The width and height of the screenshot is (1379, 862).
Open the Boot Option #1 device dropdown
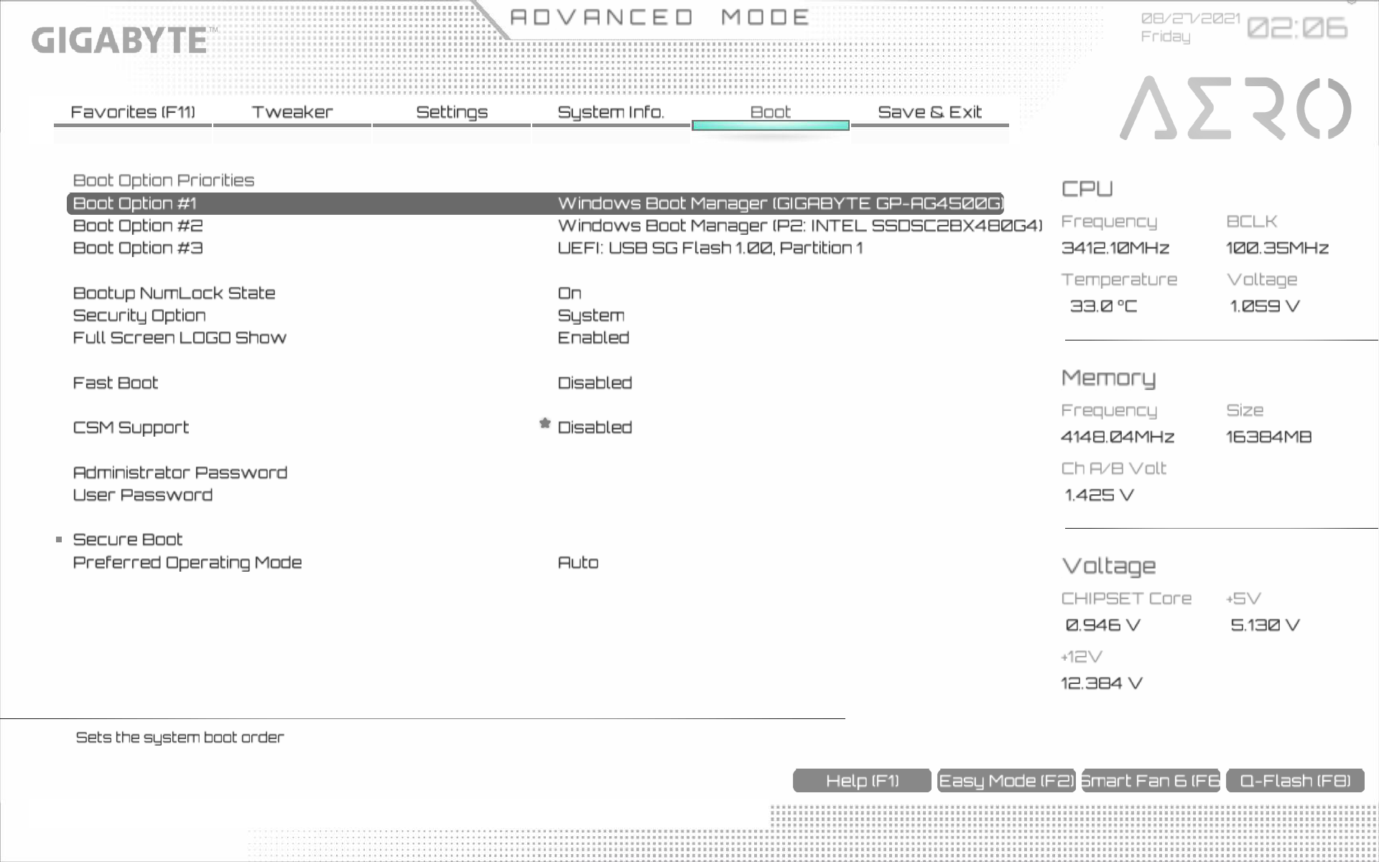point(780,203)
